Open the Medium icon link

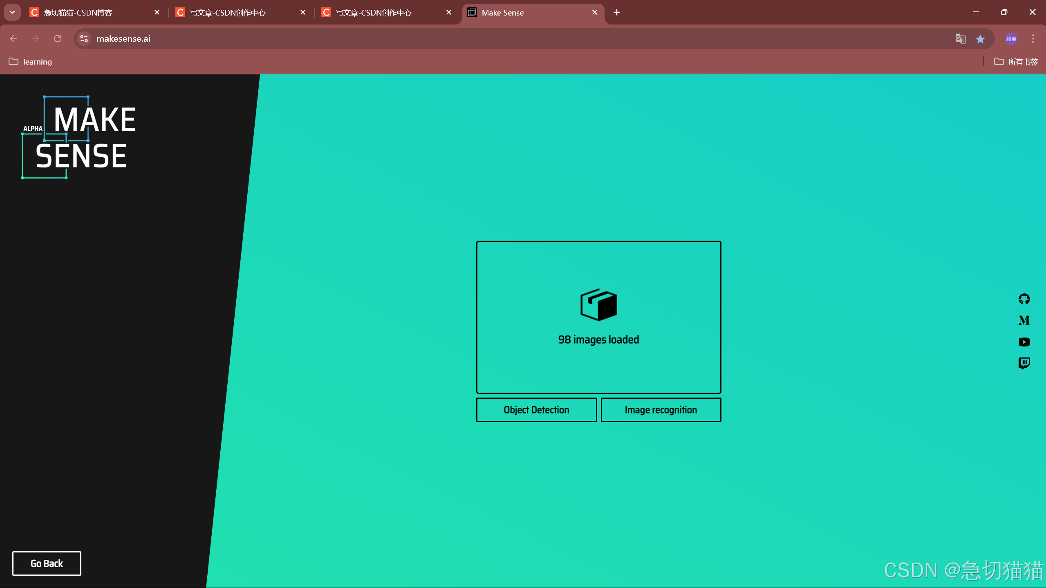pos(1024,320)
